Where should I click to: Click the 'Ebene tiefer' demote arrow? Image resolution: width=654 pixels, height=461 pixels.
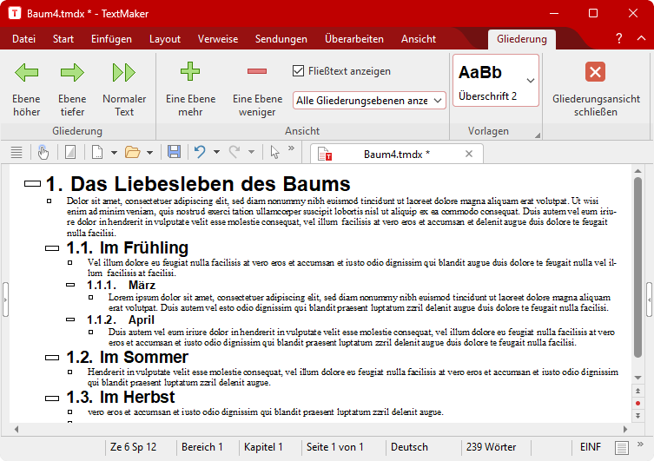pyautogui.click(x=72, y=73)
